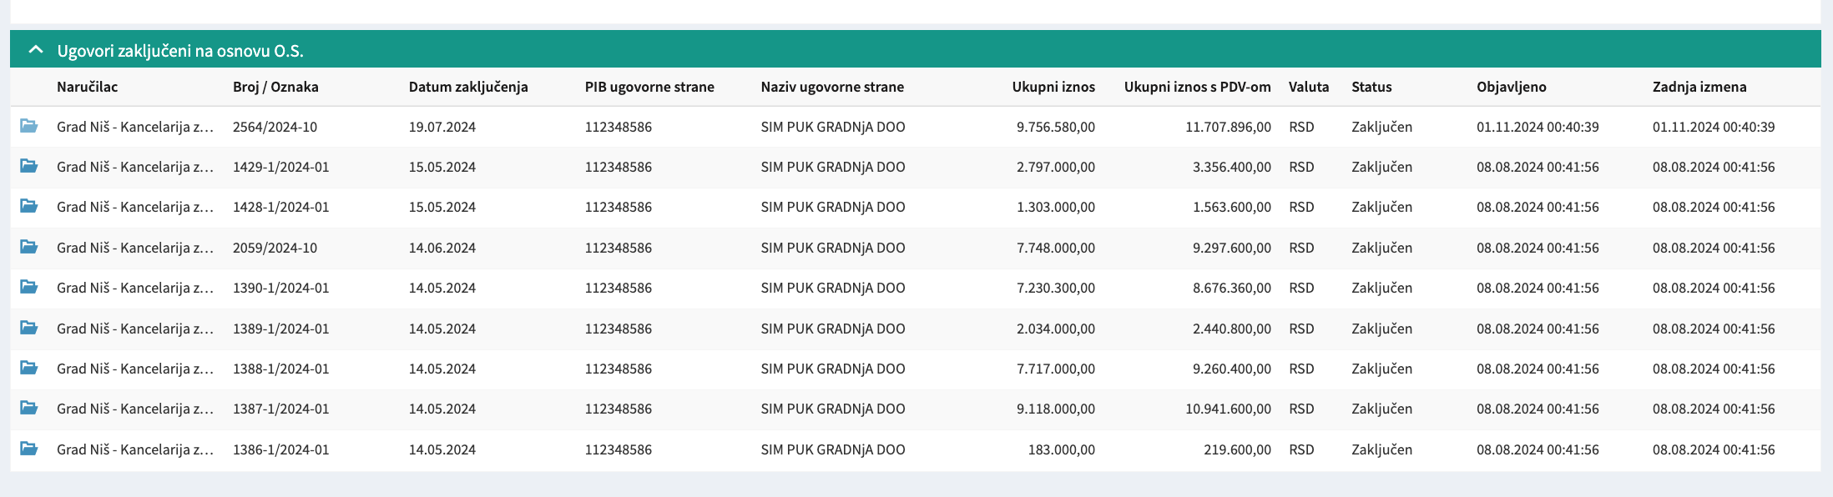Sort by Ukupni iznos column header
The height and width of the screenshot is (497, 1833).
pyautogui.click(x=1053, y=87)
